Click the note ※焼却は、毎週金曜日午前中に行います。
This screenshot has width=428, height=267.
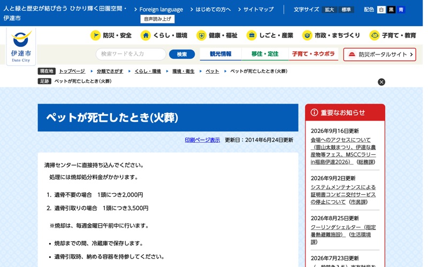click(99, 225)
